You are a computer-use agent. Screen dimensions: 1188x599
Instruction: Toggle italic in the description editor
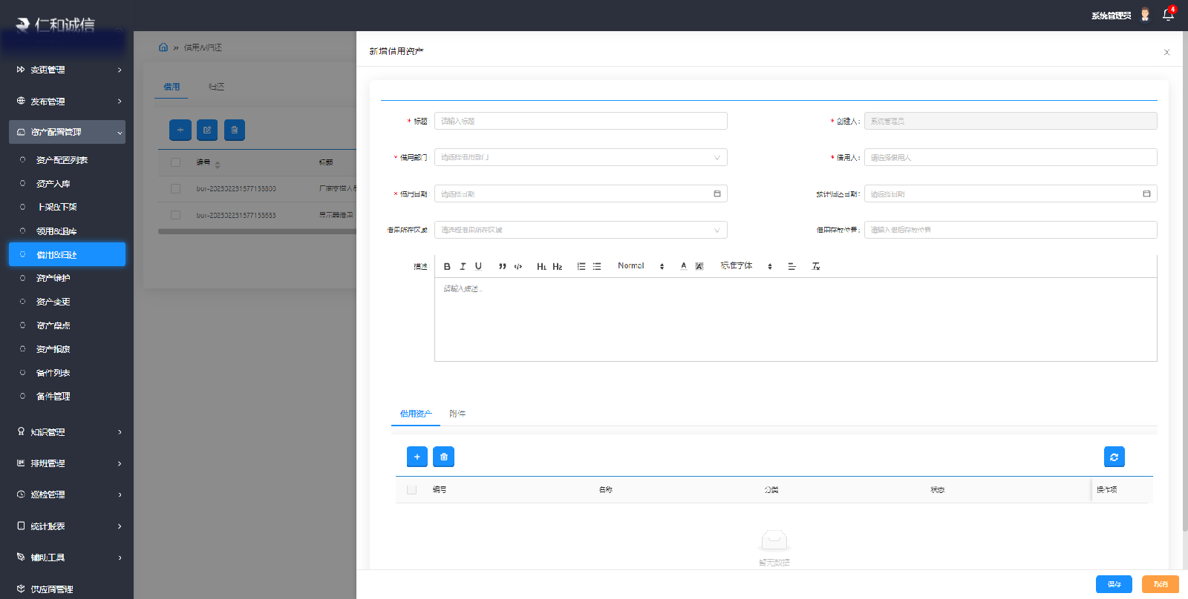(463, 266)
